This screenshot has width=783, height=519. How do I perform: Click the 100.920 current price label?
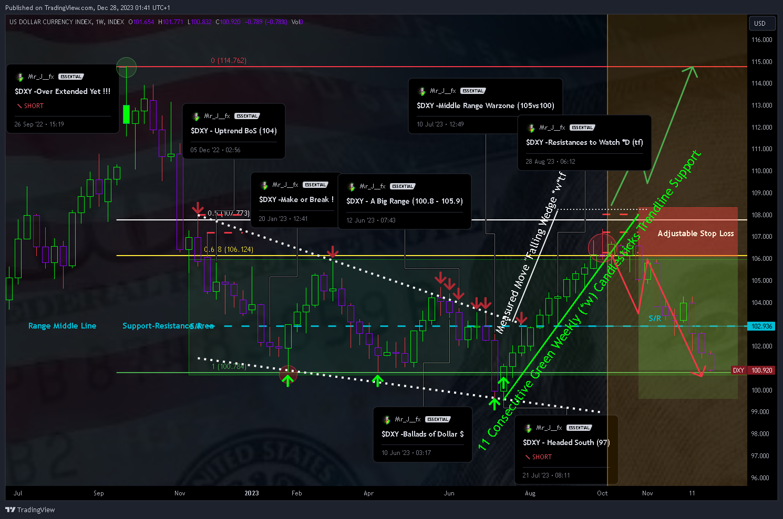pos(762,370)
